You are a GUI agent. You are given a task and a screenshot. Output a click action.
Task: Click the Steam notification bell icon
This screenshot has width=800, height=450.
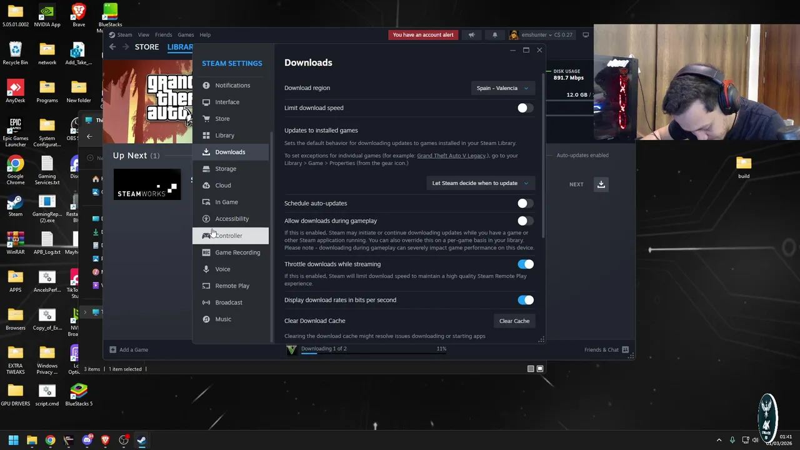(494, 35)
